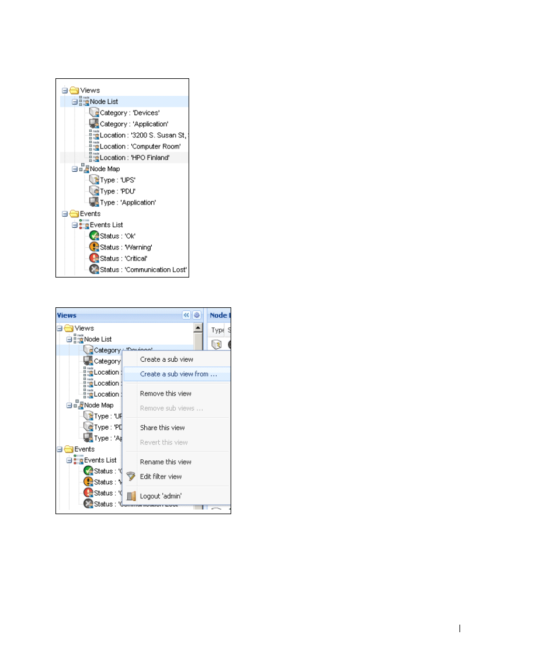
Task: Click the scroll-up arrow of the Views panel scrollbar
Action: point(198,328)
